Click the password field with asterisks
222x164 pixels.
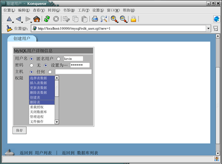[80, 65]
